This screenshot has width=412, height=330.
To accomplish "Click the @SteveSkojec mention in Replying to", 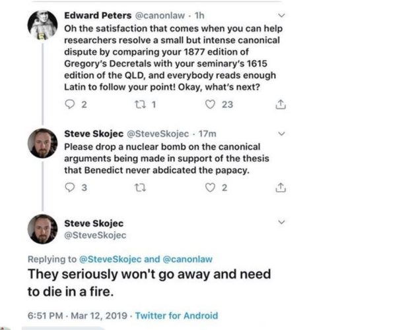I will click(110, 258).
